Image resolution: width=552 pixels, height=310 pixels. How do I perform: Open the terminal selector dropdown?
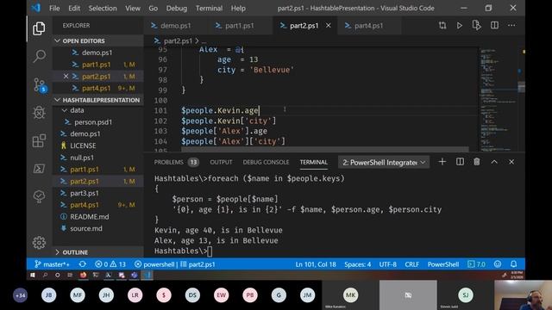(x=384, y=163)
